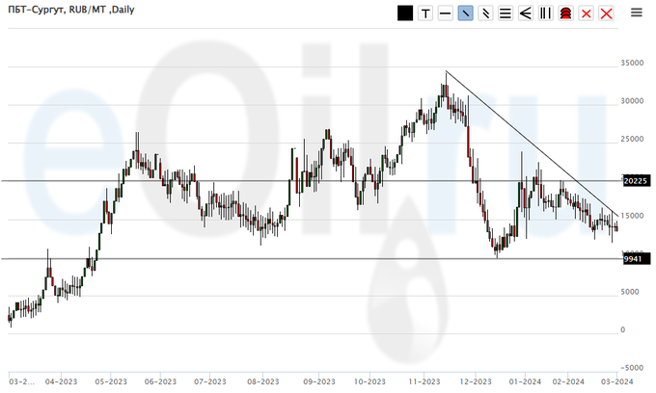Image resolution: width=656 pixels, height=393 pixels.
Task: Click the 9941 price level label
Action: click(632, 258)
